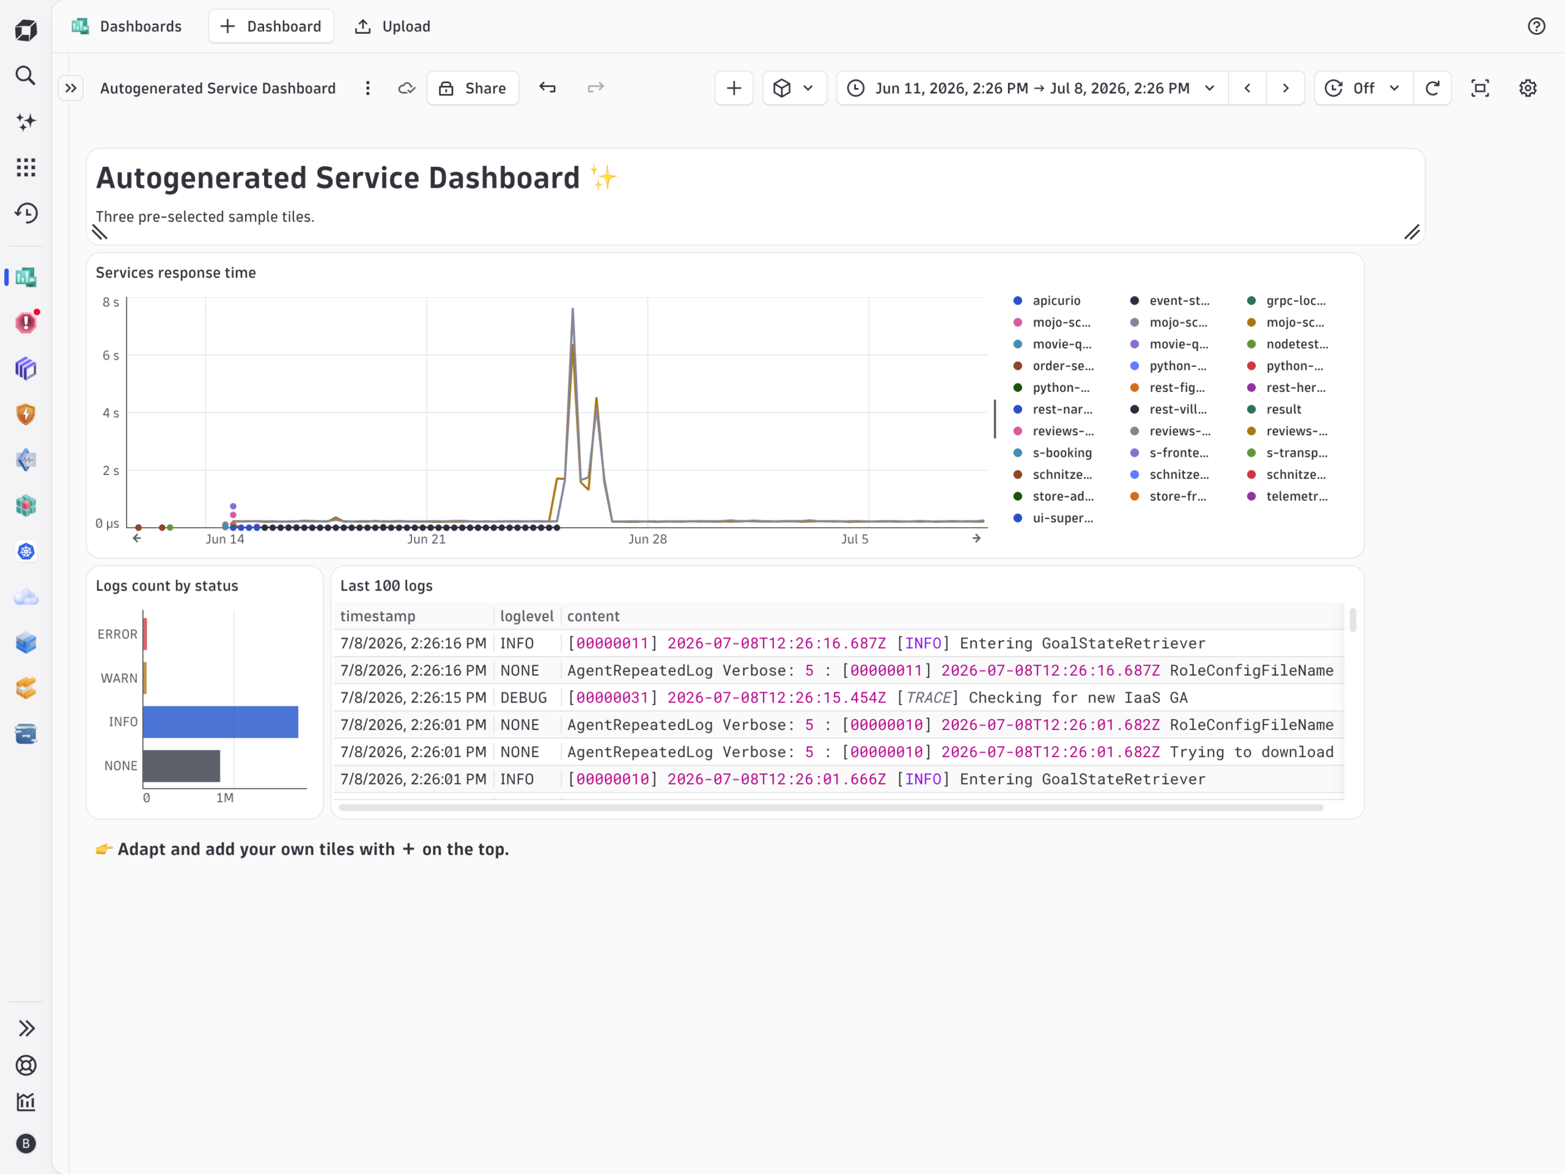
Task: Click the Dashboards tab
Action: click(x=127, y=26)
